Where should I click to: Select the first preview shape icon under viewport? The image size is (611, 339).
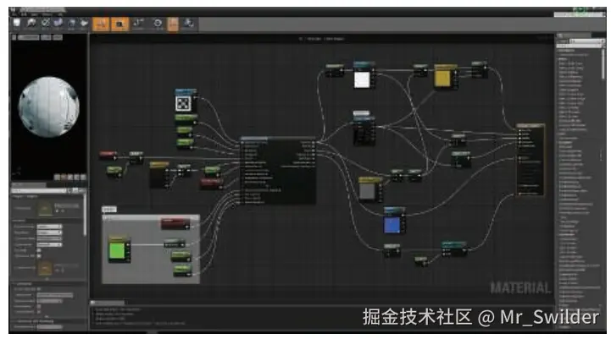[58, 178]
